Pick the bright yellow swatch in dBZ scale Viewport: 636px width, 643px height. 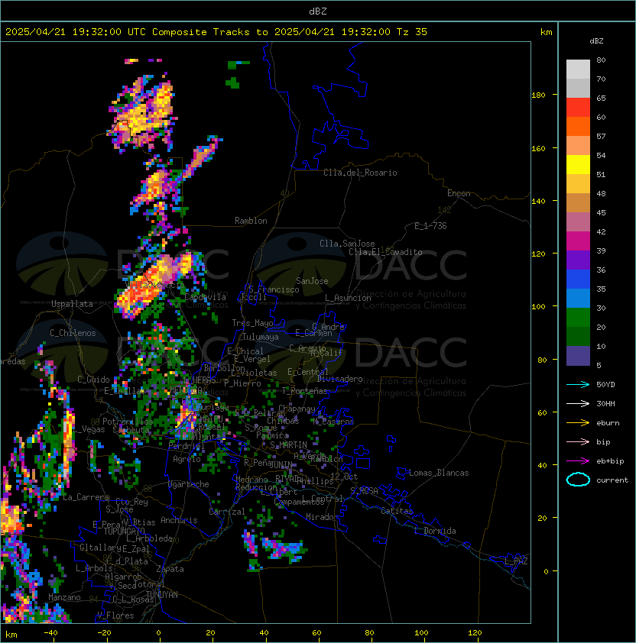click(578, 165)
